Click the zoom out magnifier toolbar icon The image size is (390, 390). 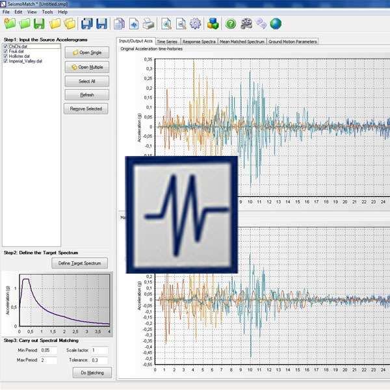click(x=181, y=24)
